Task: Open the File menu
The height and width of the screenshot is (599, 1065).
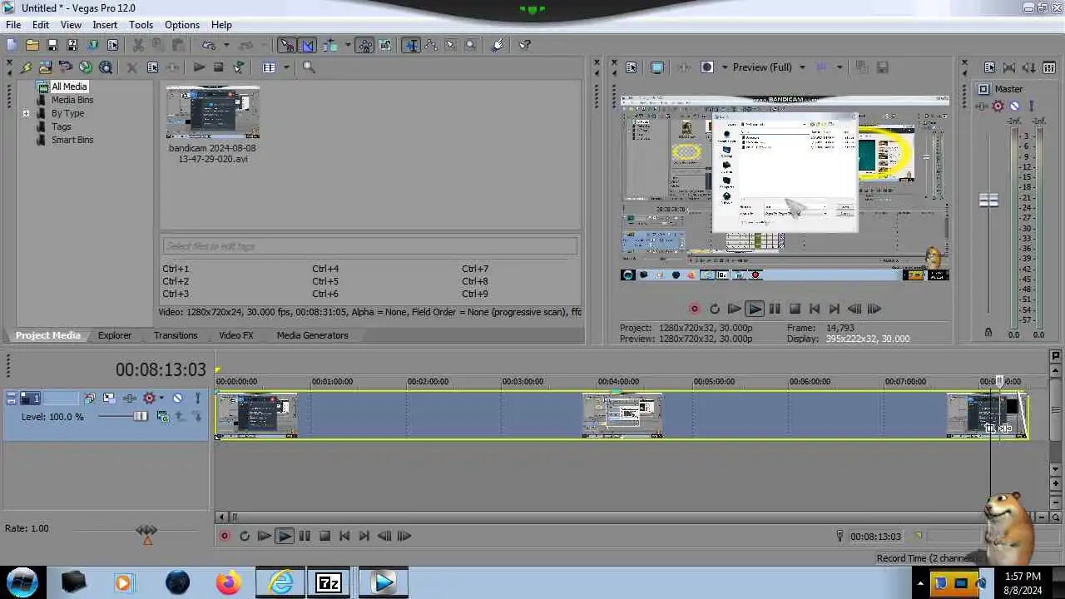Action: point(13,25)
